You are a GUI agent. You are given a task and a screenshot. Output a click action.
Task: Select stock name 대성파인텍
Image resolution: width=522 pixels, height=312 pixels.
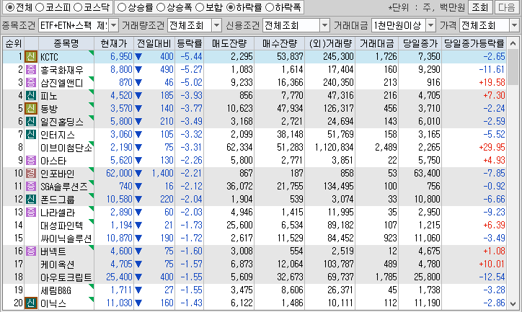point(61,226)
